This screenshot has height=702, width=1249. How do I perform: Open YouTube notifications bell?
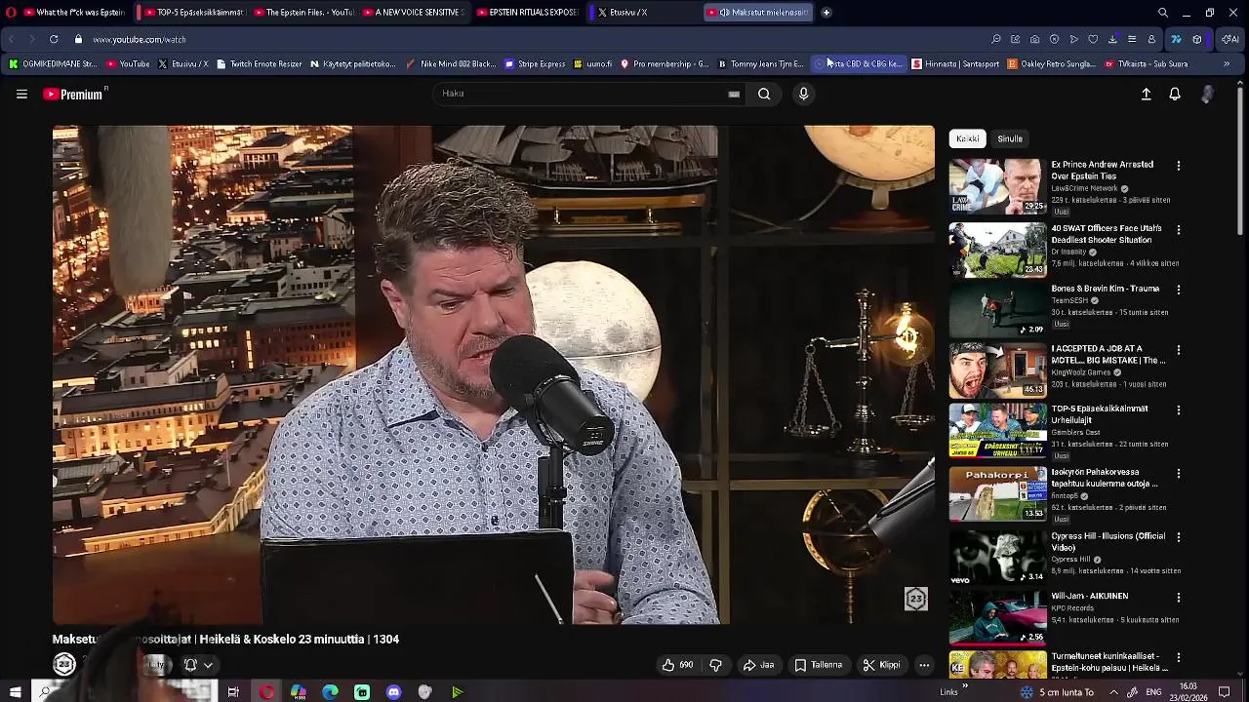tap(1175, 94)
